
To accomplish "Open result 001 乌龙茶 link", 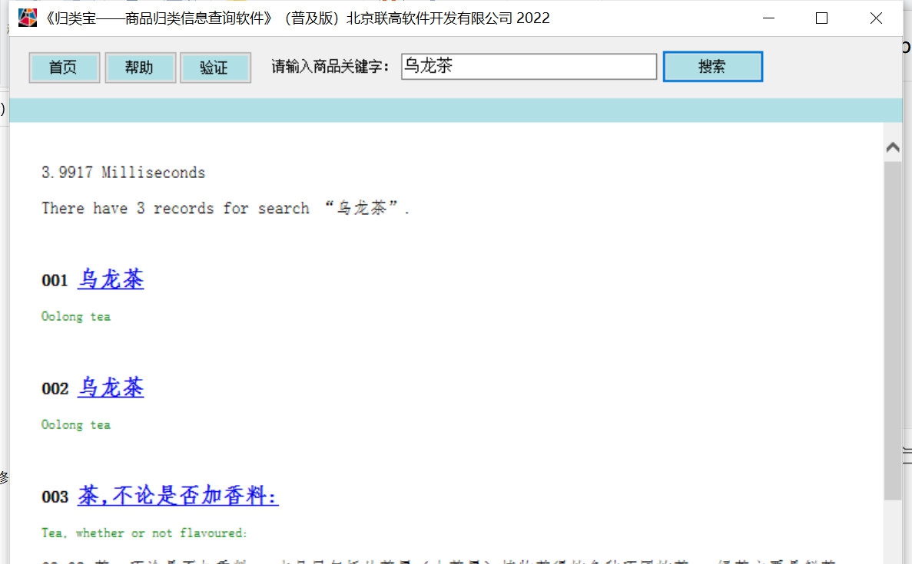I will point(110,279).
